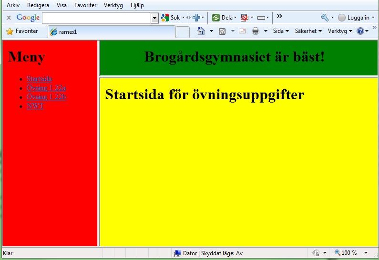This screenshot has height=260, width=379.
Task: Click the Brogårdsgymnasiet är bäst! heading
Action: pos(234,57)
